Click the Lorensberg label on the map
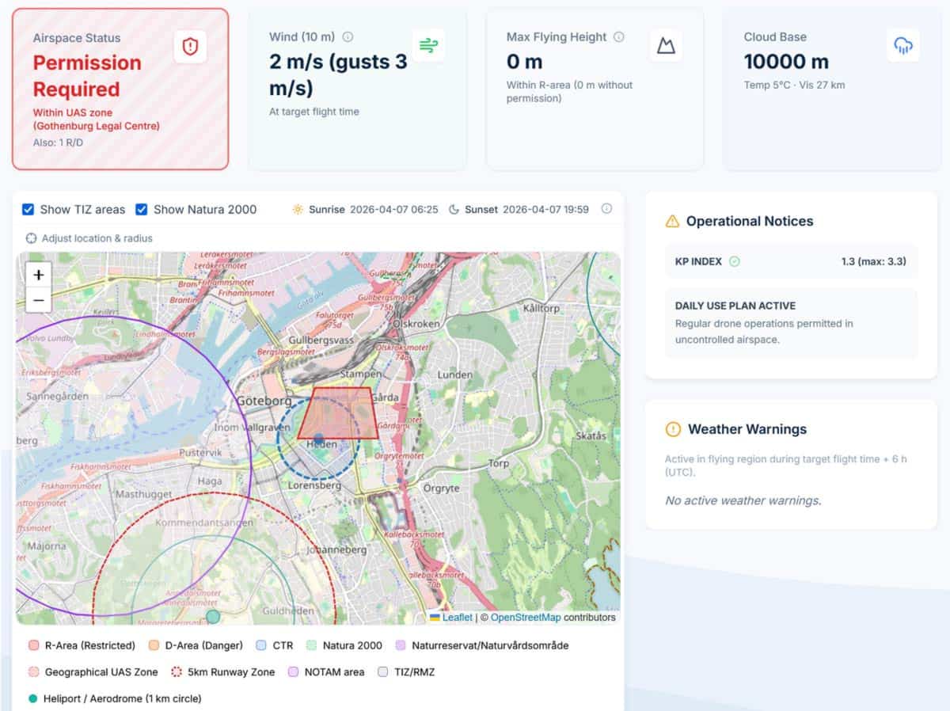Screen dimensions: 950x711 (x=314, y=485)
